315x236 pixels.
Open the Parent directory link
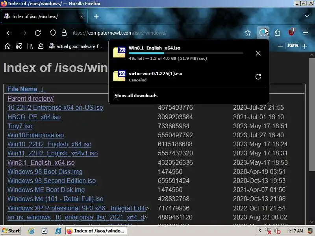coord(31,99)
